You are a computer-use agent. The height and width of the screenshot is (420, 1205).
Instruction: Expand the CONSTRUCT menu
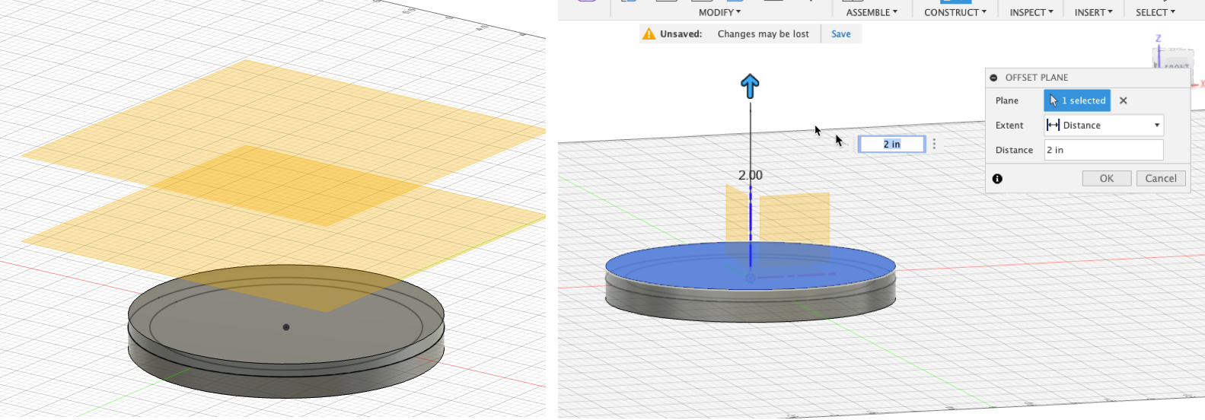[x=955, y=12]
